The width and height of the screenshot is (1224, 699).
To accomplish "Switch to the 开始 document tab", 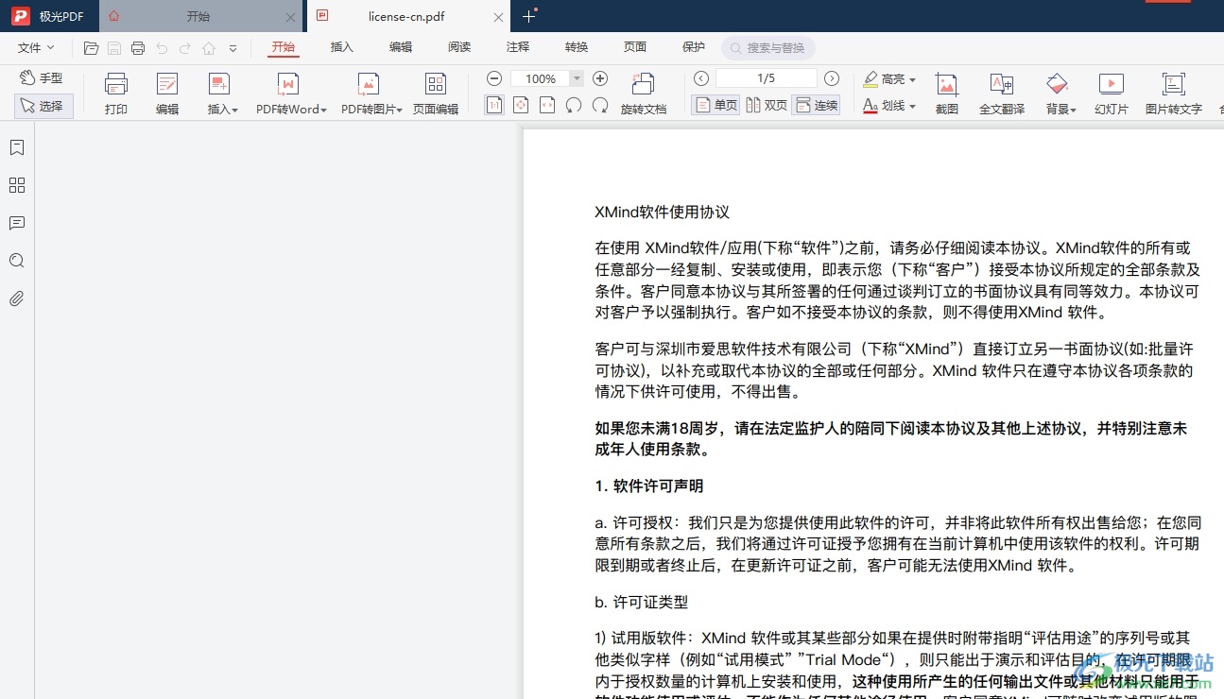I will click(x=200, y=16).
